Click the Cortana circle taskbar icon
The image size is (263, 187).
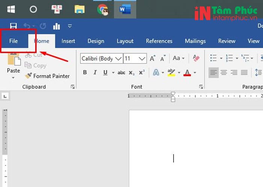click(x=33, y=9)
